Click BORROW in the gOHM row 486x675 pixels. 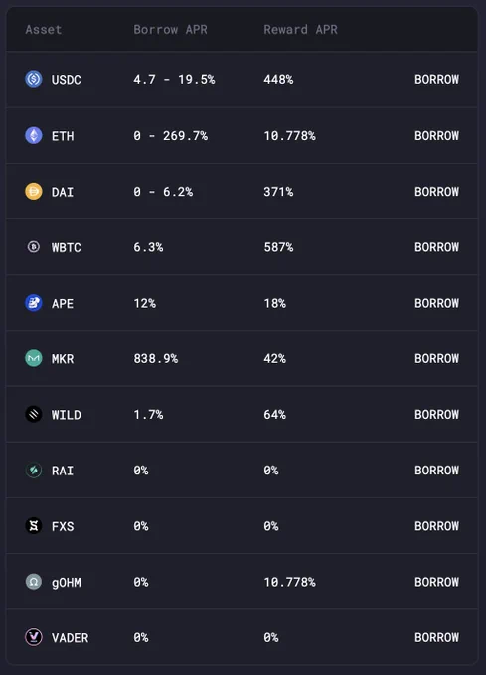[x=436, y=582]
